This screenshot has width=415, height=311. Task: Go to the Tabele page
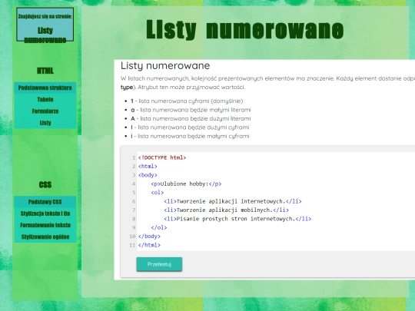click(x=45, y=99)
